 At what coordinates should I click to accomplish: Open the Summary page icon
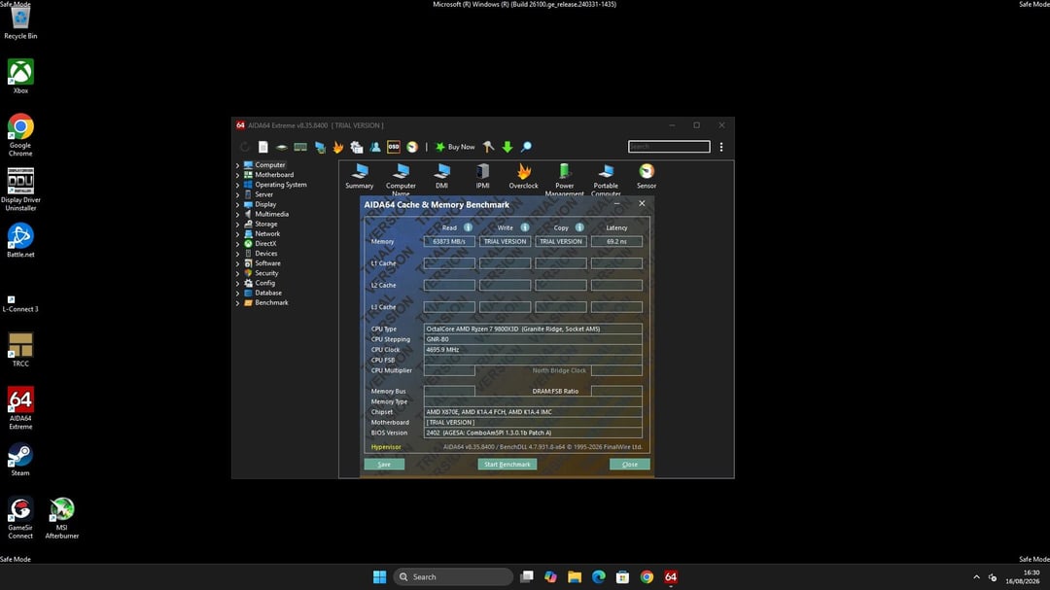360,176
